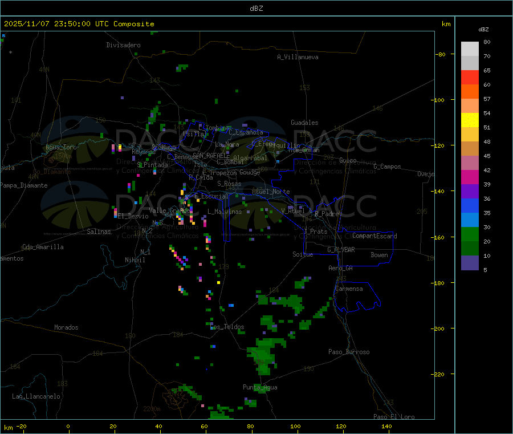The height and width of the screenshot is (434, 513).
Task: Click the 'Atuel_Norte' place label
Action: [x=271, y=192]
